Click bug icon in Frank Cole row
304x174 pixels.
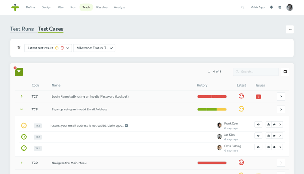pyautogui.click(x=268, y=125)
